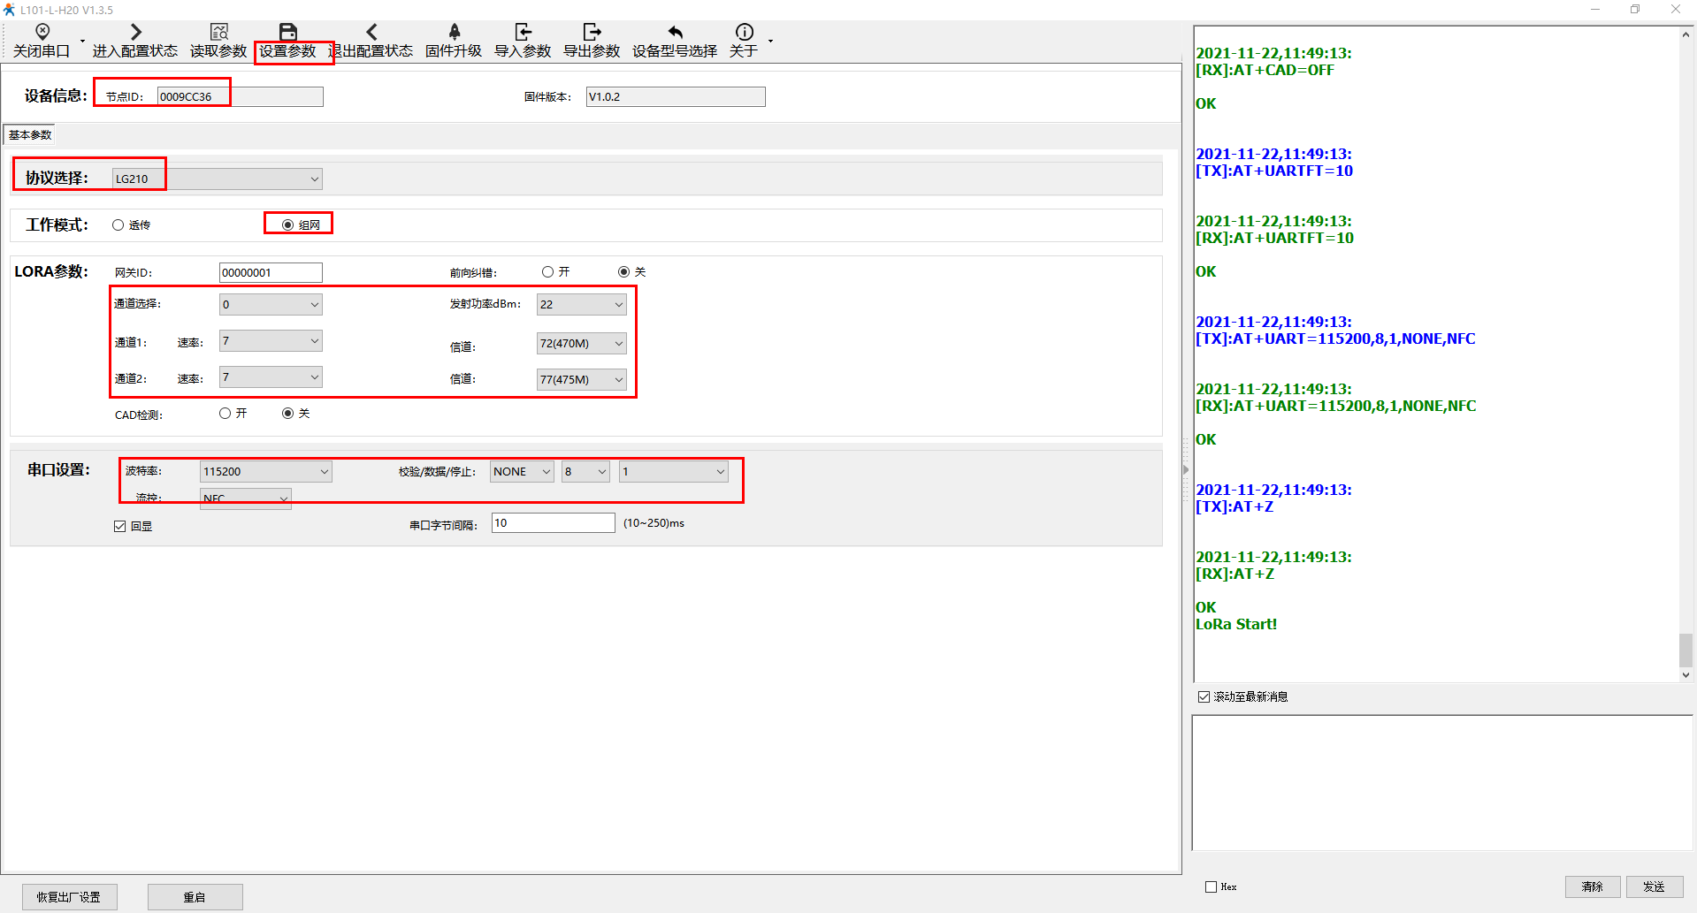The height and width of the screenshot is (913, 1697).
Task: Uncheck 滚动至最新消息 auto-scroll checkbox
Action: 1204,697
